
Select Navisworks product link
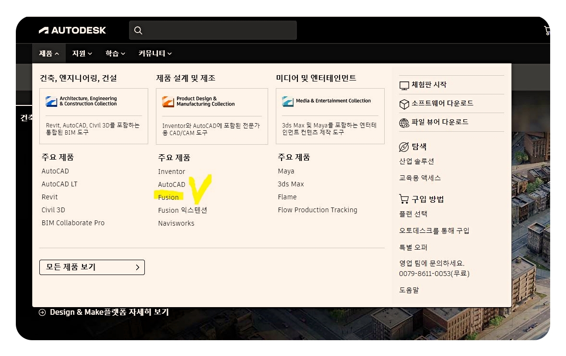click(176, 223)
